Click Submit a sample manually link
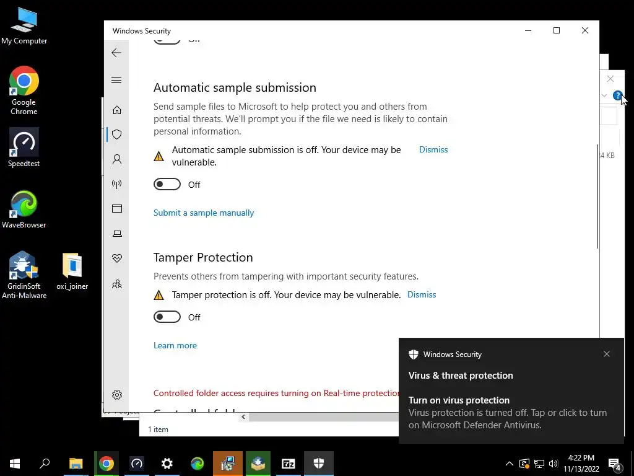 [x=203, y=213]
